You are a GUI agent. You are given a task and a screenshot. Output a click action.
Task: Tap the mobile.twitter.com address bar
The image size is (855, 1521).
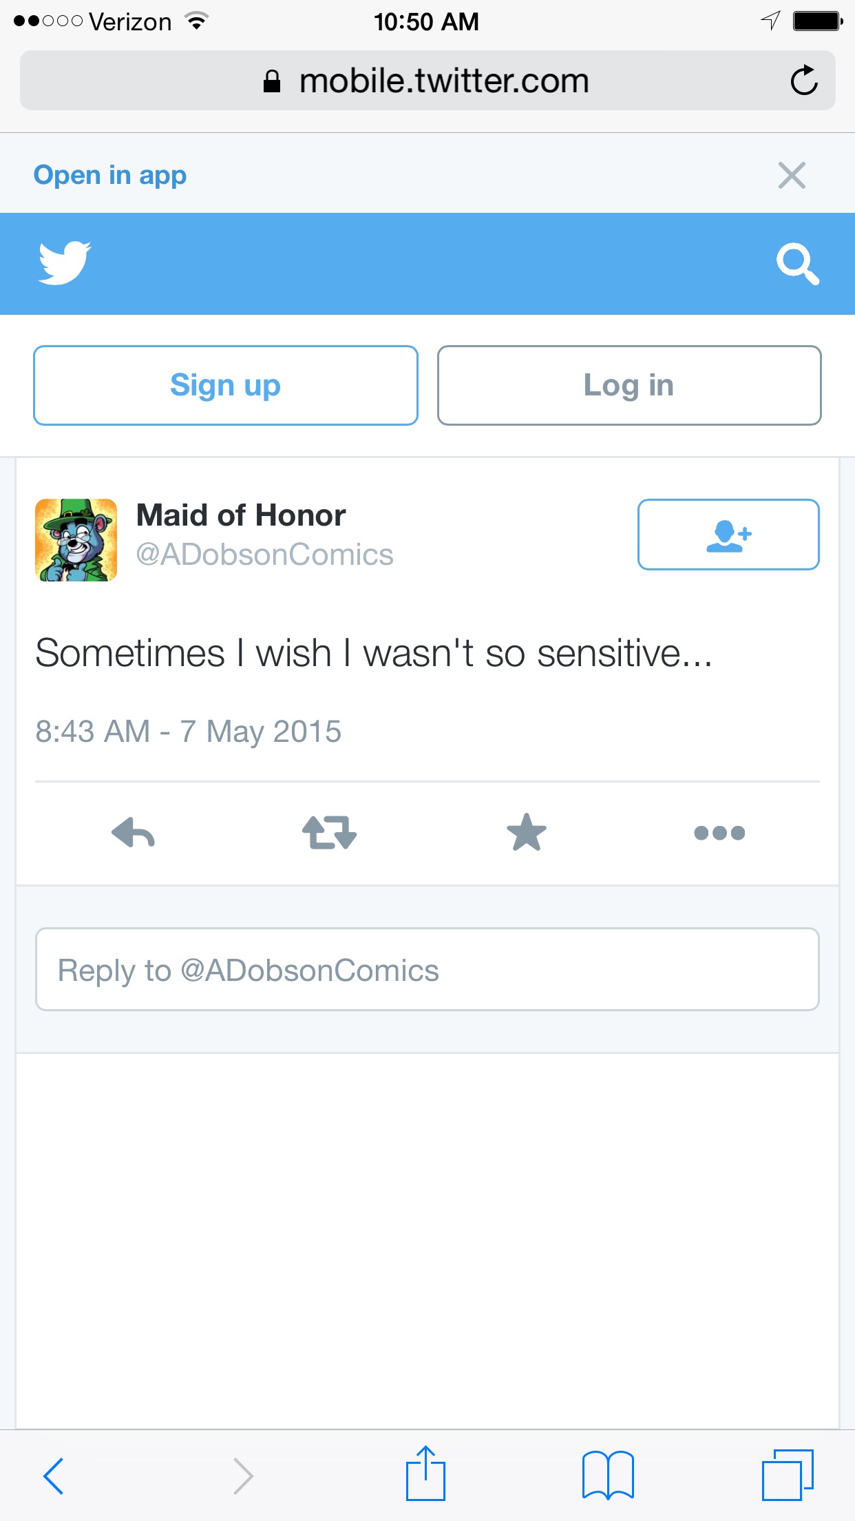pos(427,81)
